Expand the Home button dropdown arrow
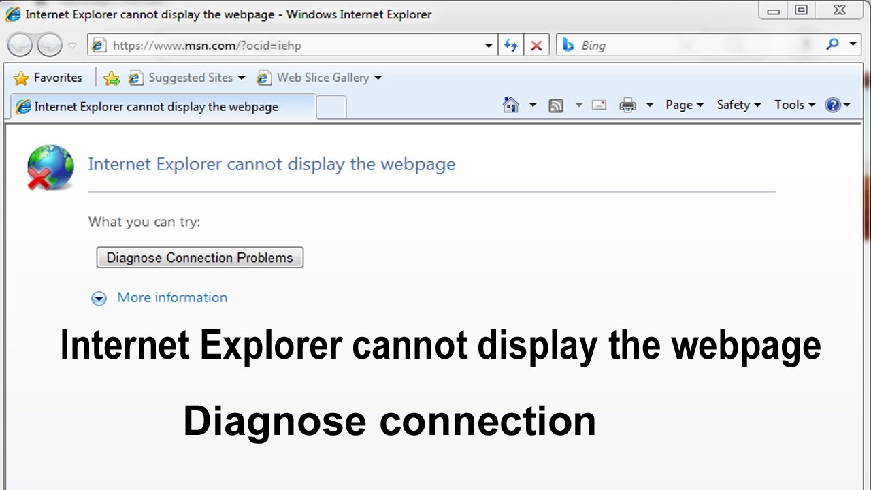This screenshot has width=871, height=490. (533, 105)
